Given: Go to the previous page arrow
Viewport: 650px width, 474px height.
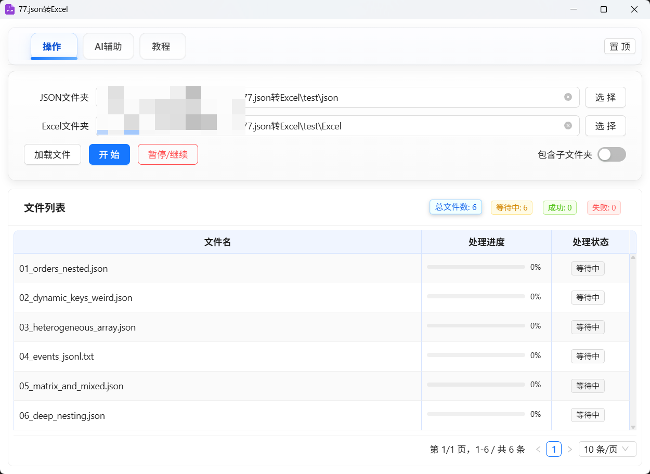Looking at the screenshot, I should pyautogui.click(x=538, y=449).
